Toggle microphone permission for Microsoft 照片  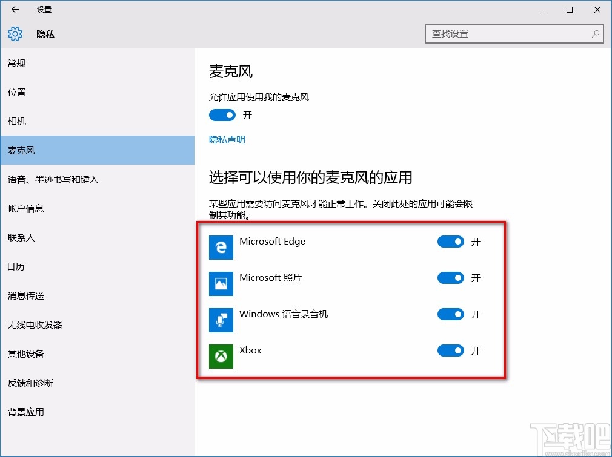(451, 278)
